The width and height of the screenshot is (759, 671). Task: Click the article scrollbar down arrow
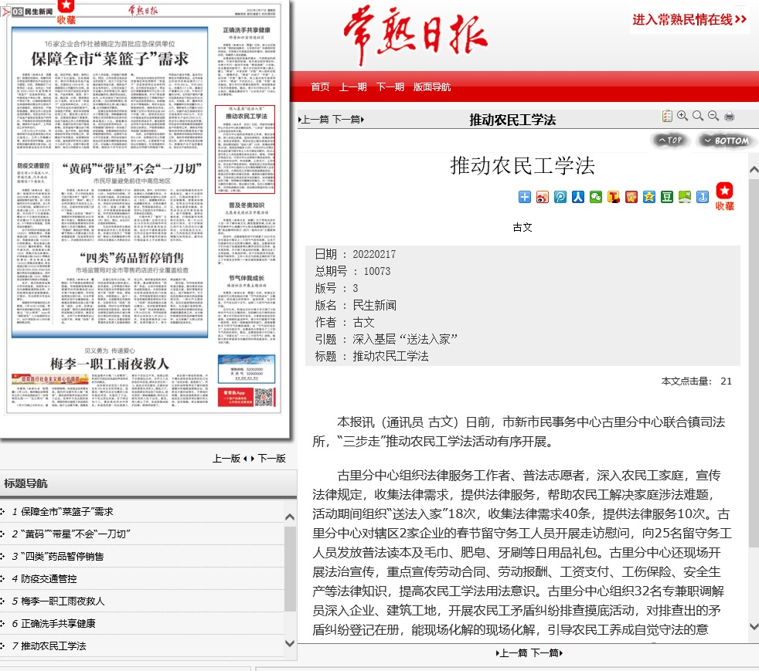[754, 626]
